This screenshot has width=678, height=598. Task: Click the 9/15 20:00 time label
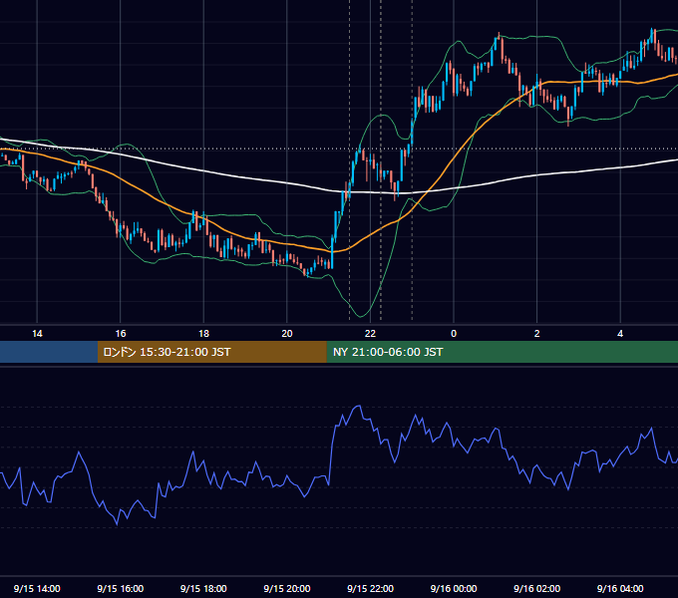[287, 588]
